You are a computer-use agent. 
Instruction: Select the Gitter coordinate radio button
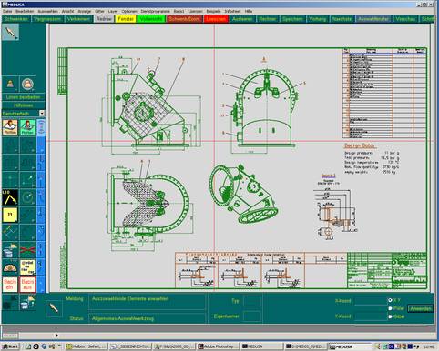pyautogui.click(x=390, y=316)
